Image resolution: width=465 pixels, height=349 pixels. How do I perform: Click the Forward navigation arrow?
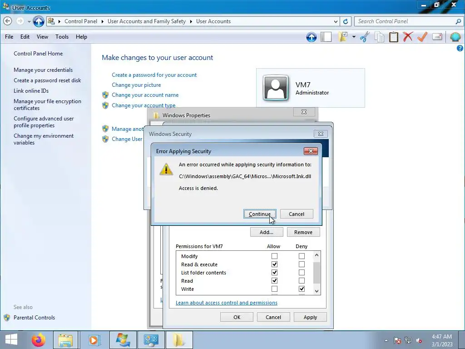coord(20,21)
